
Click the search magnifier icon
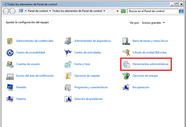pyautogui.click(x=181, y=11)
